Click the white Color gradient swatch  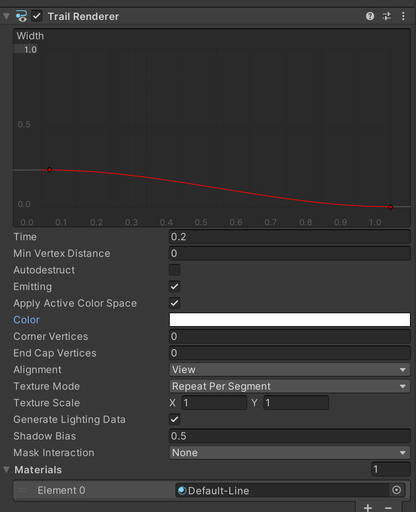pos(289,320)
